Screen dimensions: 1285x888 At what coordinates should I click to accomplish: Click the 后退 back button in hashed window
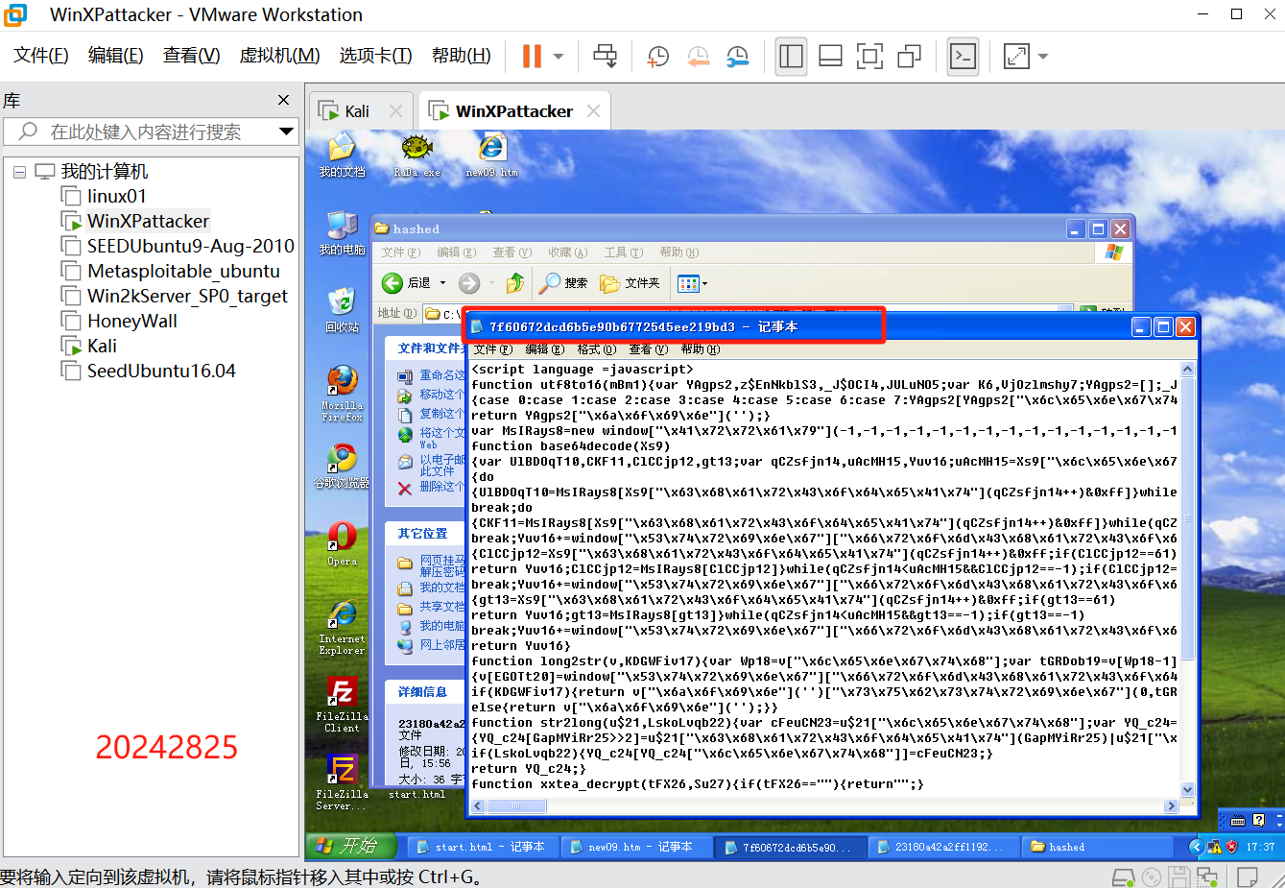coord(405,283)
